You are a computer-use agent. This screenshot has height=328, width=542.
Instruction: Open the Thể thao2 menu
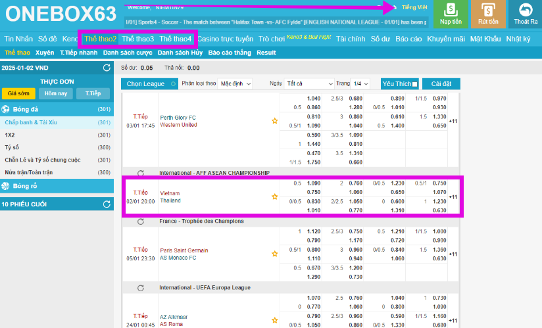tap(100, 39)
